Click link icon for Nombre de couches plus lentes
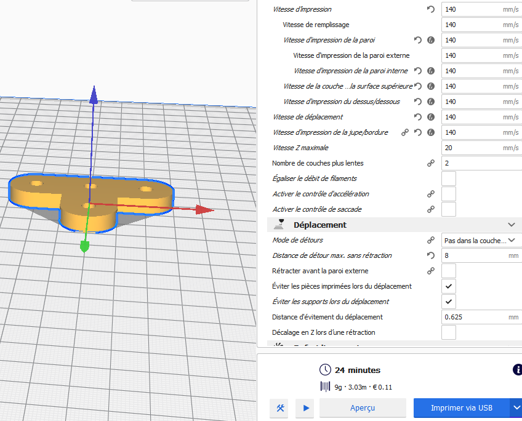Viewport: 522px width, 421px height. tap(431, 163)
